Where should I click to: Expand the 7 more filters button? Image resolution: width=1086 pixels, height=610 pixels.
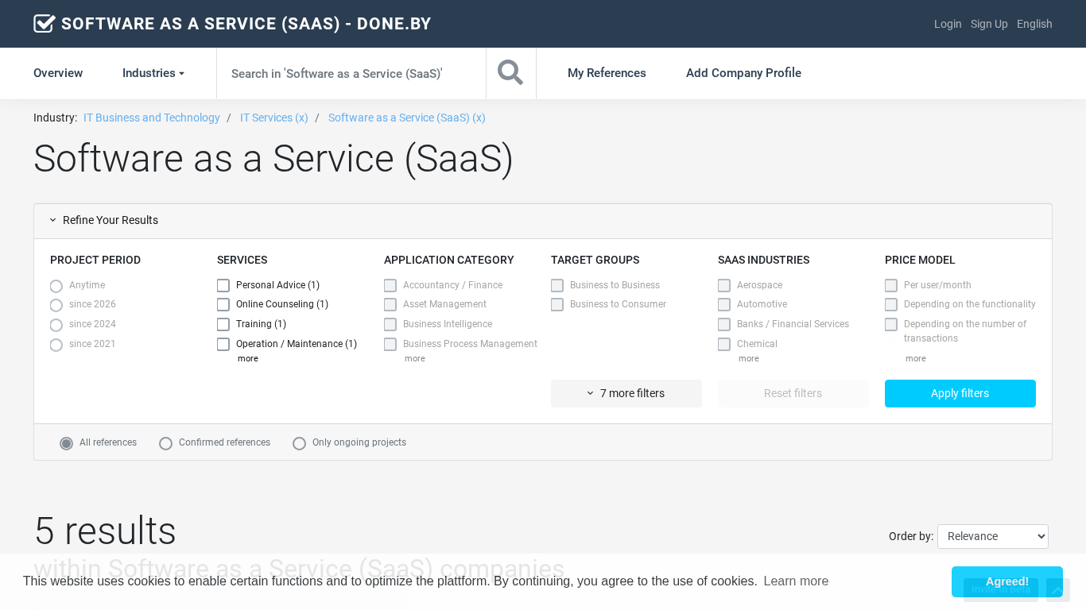pos(626,393)
